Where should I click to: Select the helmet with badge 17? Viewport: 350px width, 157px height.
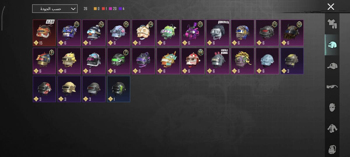pos(69,33)
